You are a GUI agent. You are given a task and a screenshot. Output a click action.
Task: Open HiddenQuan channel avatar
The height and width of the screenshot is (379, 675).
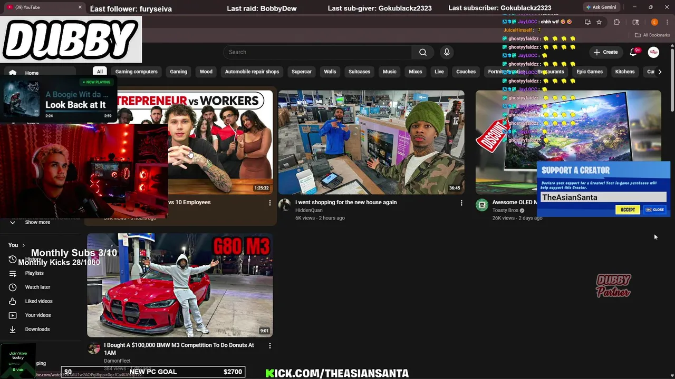coord(285,205)
